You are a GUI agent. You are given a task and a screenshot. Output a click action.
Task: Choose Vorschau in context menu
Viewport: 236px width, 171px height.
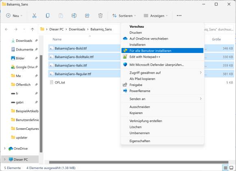[137, 26]
